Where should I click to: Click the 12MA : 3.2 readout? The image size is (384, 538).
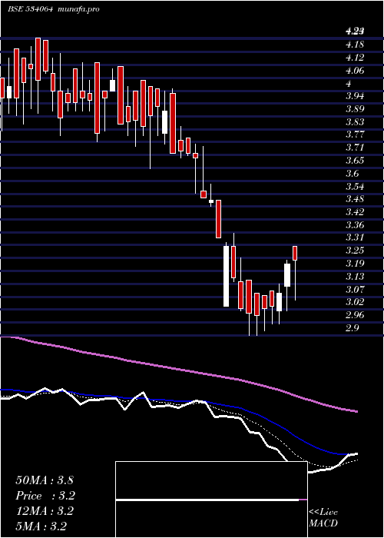point(45,511)
